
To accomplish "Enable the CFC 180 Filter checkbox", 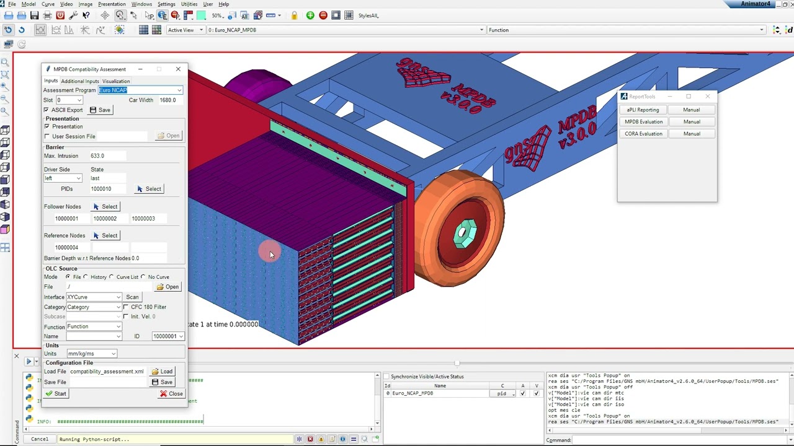I will pos(126,307).
